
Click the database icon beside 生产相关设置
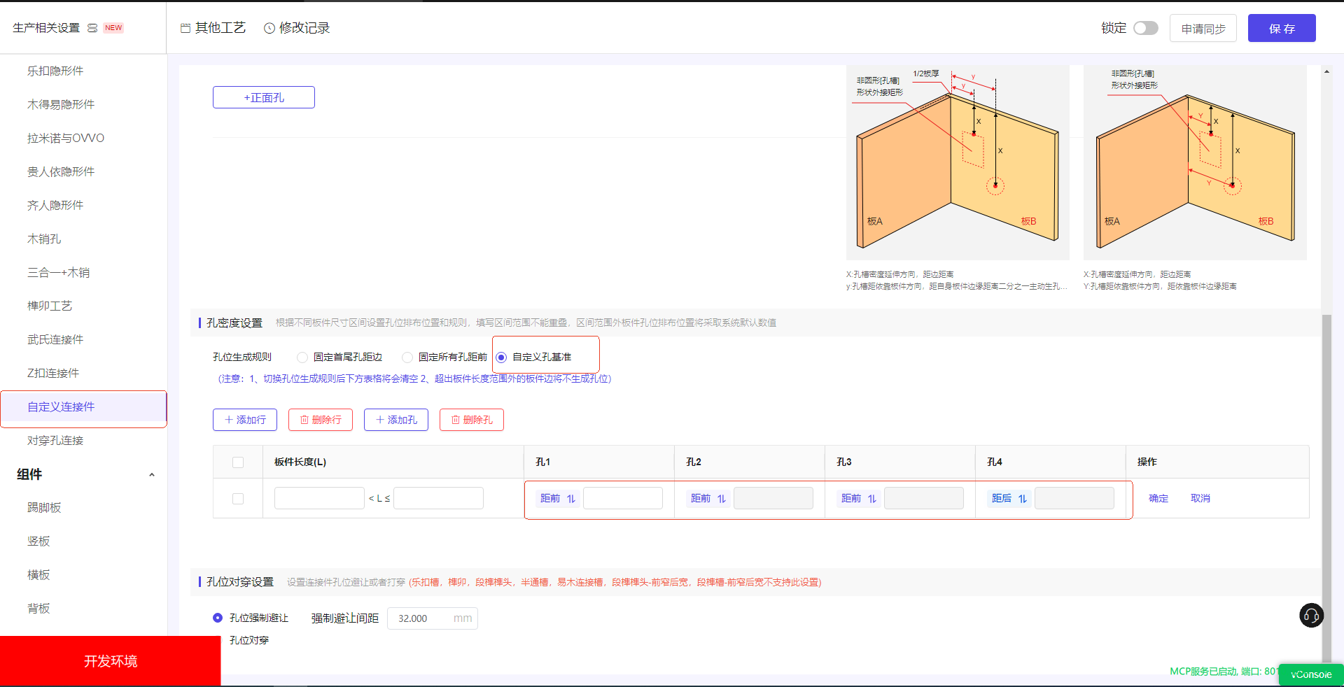(x=92, y=28)
